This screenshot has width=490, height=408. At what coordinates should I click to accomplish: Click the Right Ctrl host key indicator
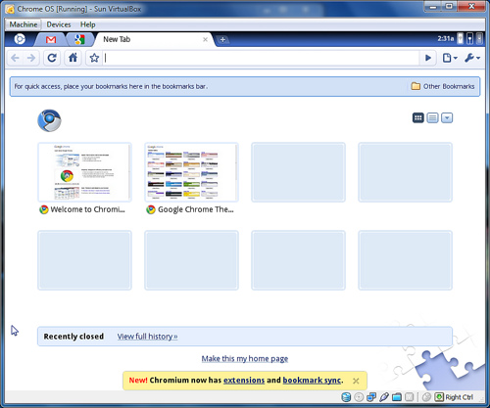(455, 397)
